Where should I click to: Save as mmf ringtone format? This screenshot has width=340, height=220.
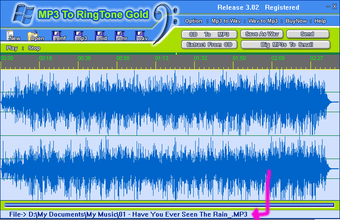click(59, 36)
